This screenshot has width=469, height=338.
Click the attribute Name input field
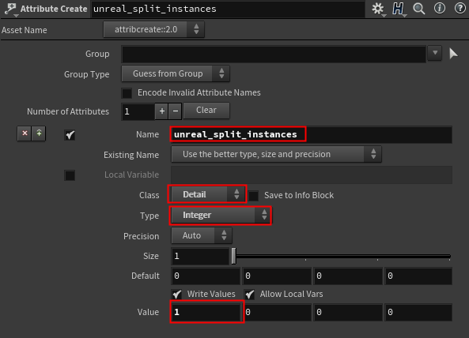[x=312, y=135]
